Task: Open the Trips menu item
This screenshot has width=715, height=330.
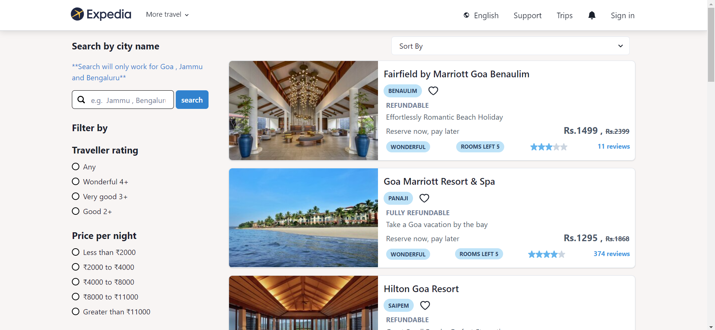Action: 565,15
